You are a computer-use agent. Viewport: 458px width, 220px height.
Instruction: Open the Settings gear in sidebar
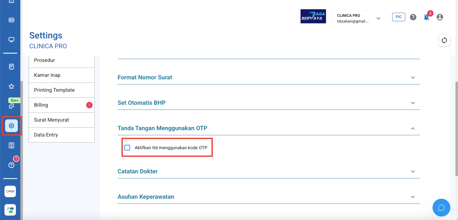[11, 126]
